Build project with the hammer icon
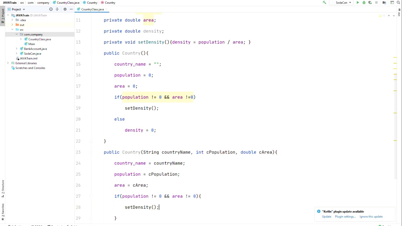402x226 pixels. click(324, 3)
